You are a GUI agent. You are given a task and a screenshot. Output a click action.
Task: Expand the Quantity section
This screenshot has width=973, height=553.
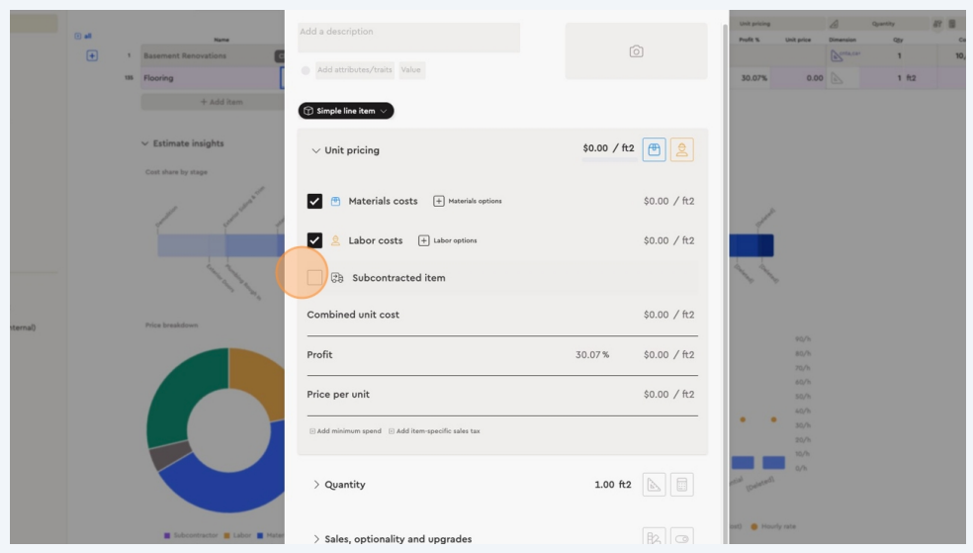click(x=316, y=485)
